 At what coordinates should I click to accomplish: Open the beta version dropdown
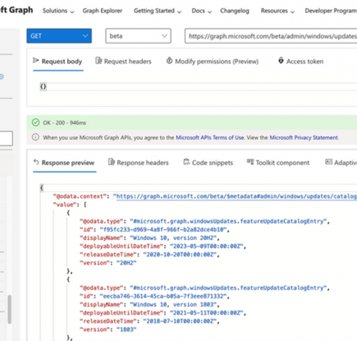(138, 36)
